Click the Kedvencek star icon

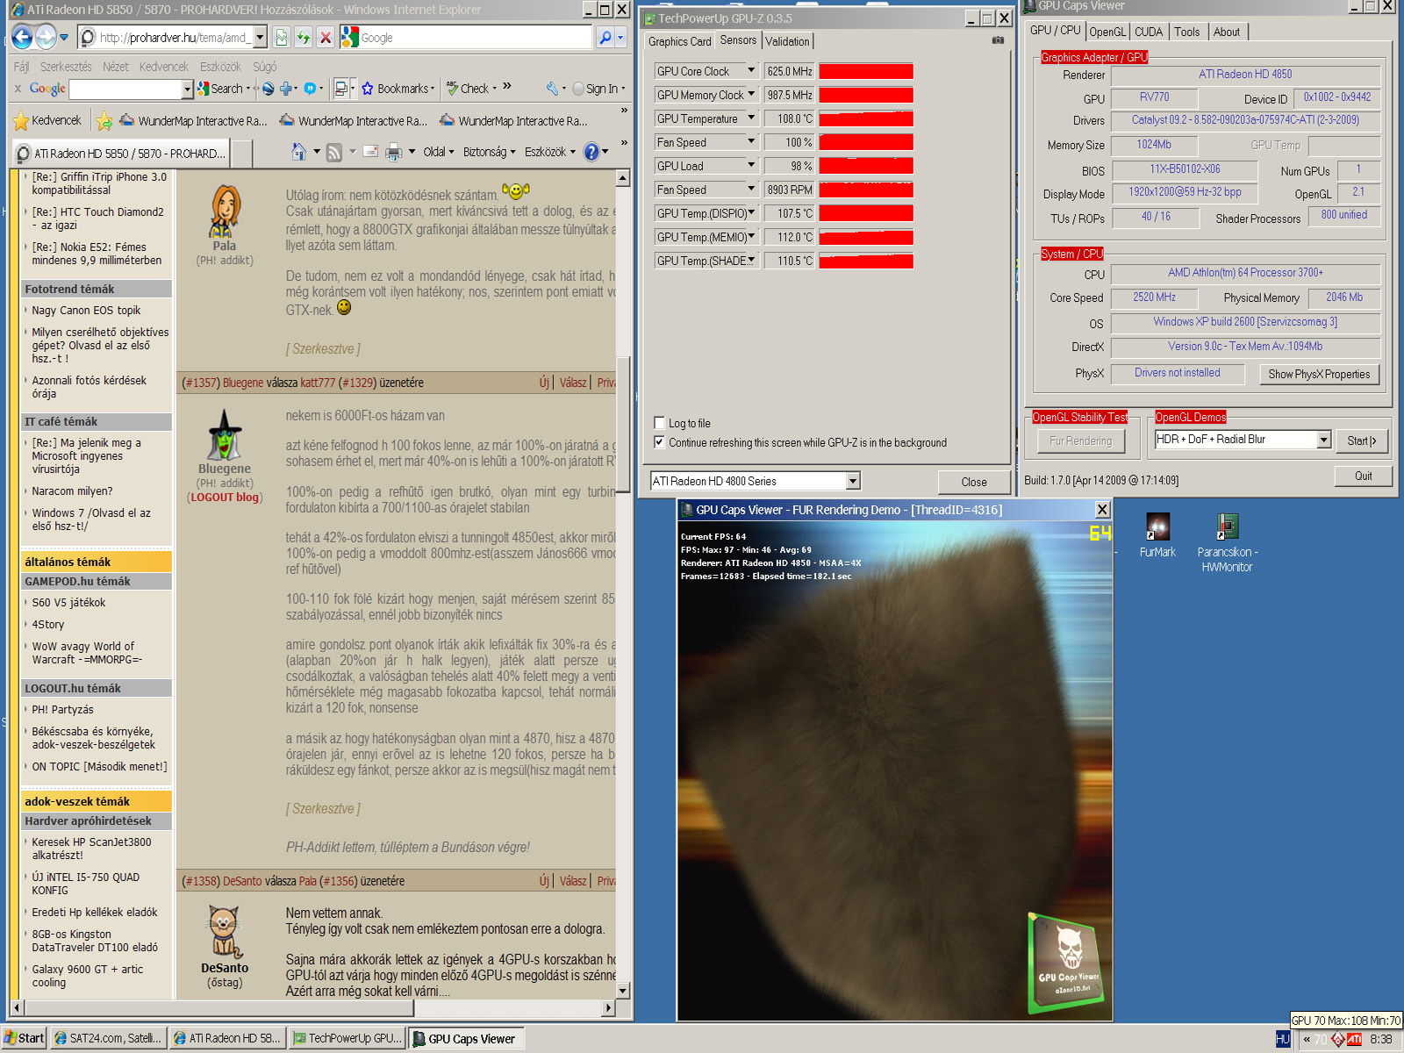point(21,120)
